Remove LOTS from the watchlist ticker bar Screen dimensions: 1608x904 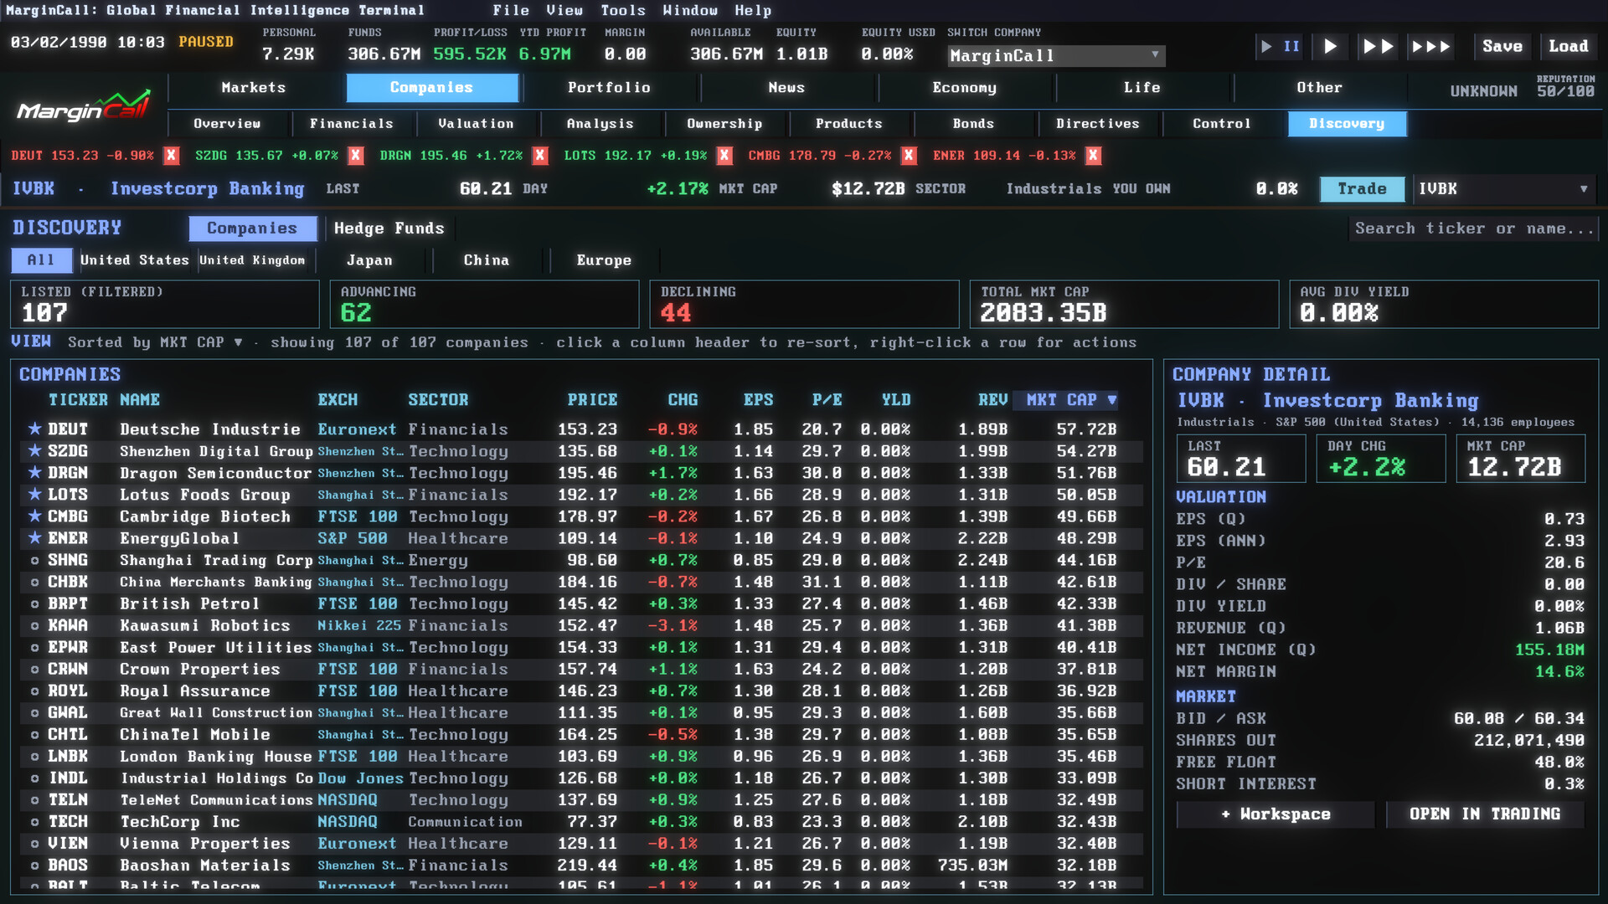coord(724,156)
